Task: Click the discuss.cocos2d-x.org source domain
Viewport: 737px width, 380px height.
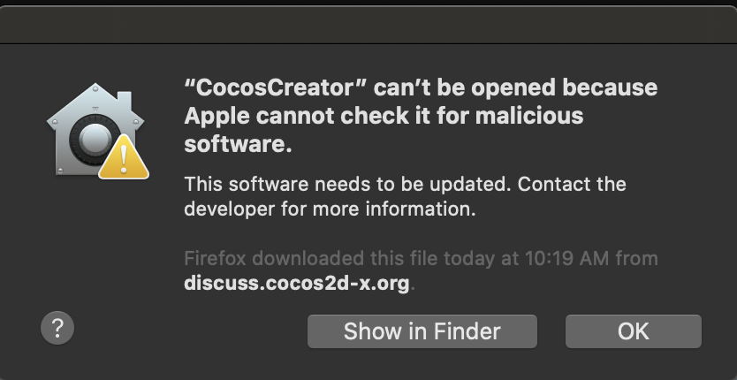Action: pyautogui.click(x=297, y=284)
